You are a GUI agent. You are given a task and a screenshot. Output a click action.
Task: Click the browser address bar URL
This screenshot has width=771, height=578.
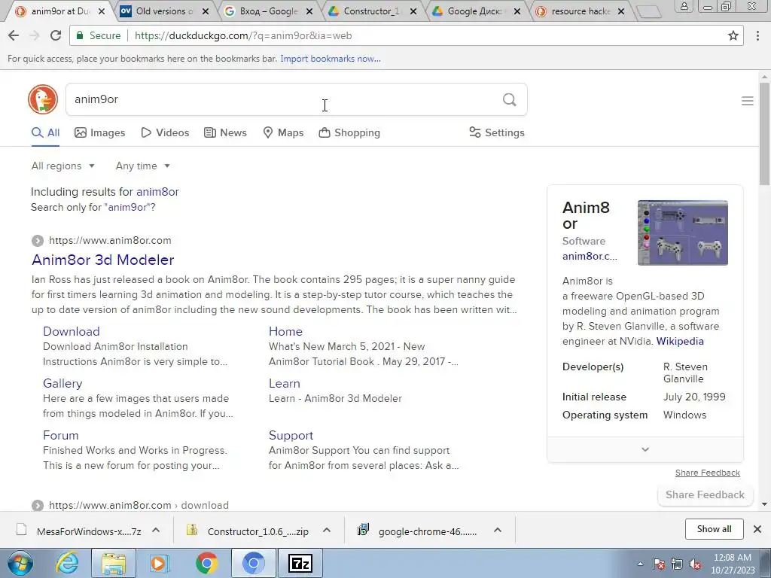[x=243, y=35]
